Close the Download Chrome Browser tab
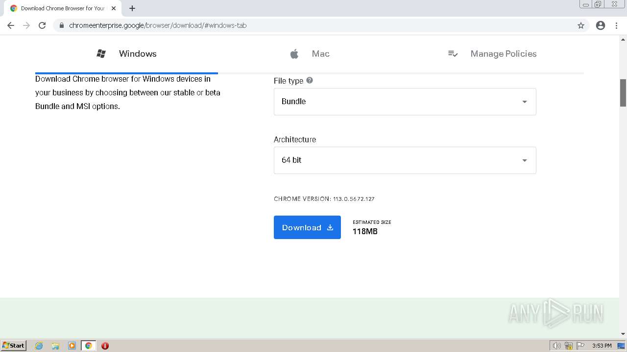Viewport: 627px width, 352px height. point(114,8)
